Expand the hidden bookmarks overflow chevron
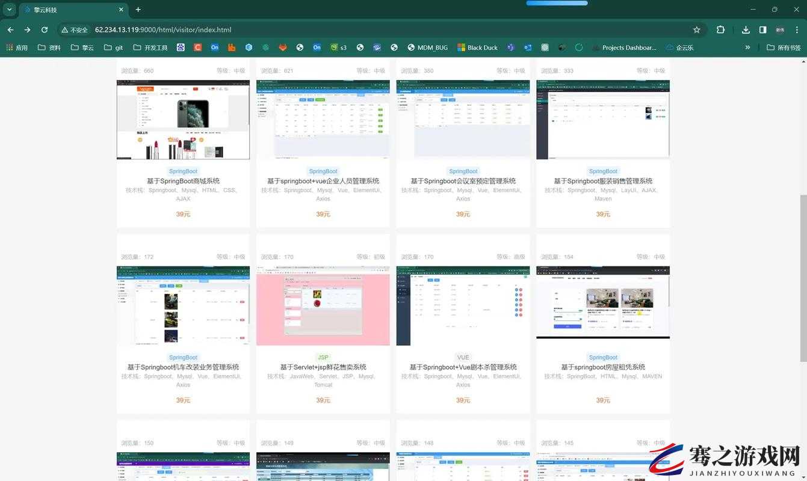Viewport: 807px width, 481px height. 747,47
